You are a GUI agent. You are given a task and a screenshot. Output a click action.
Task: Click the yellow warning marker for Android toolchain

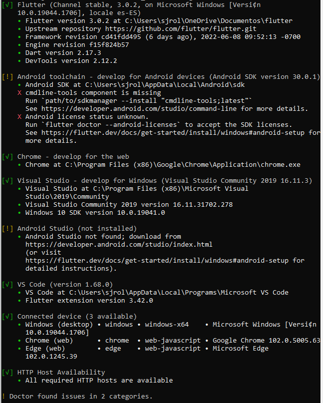tap(7, 76)
